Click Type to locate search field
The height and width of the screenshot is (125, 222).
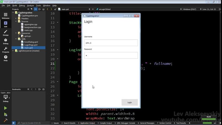click(x=33, y=123)
